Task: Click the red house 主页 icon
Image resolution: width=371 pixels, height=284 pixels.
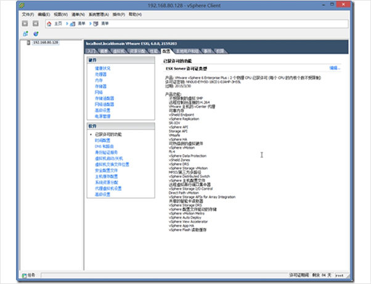Action: 49,23
